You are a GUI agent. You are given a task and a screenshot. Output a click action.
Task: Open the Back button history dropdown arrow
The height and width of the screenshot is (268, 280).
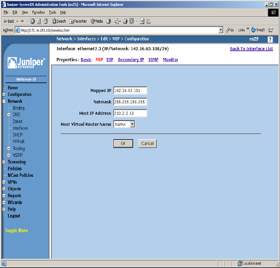tap(17, 22)
